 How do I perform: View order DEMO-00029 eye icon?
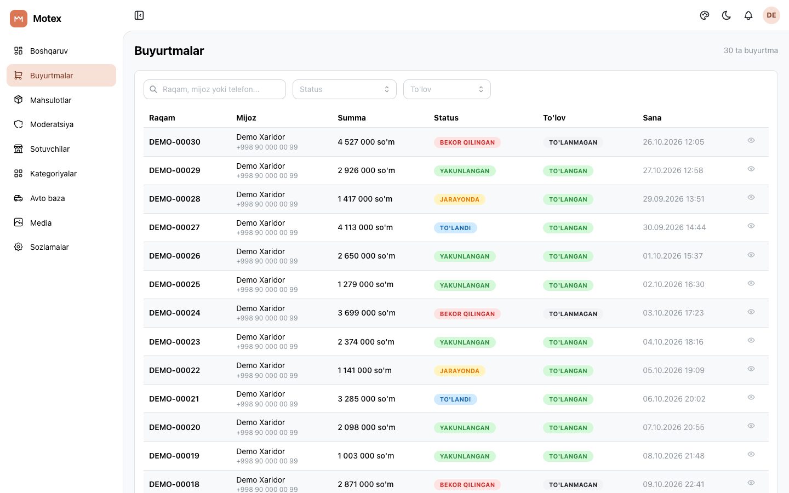(x=751, y=169)
